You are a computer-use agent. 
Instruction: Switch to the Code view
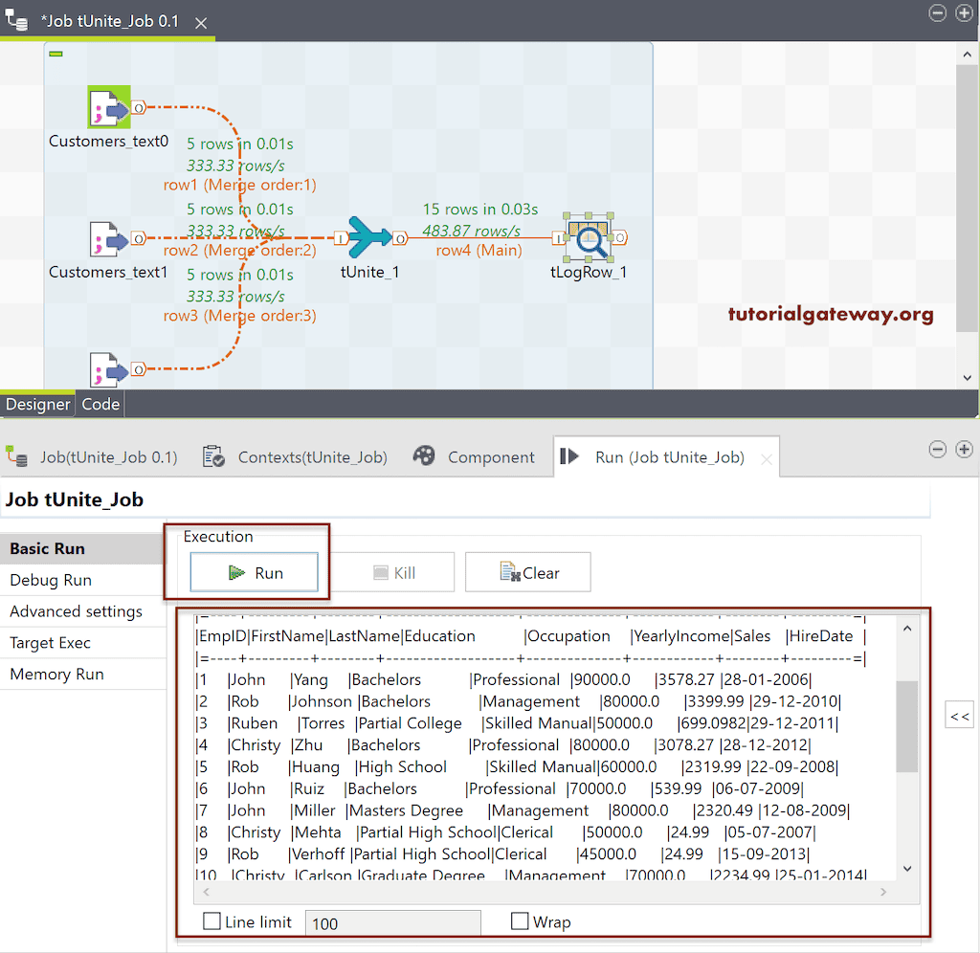(100, 404)
